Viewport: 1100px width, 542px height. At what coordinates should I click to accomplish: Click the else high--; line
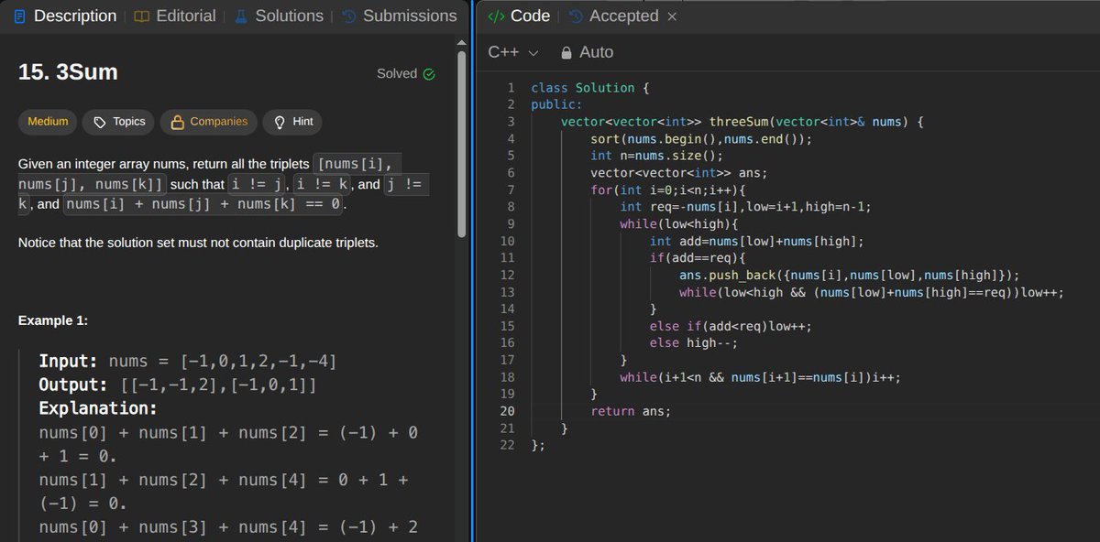pos(694,343)
